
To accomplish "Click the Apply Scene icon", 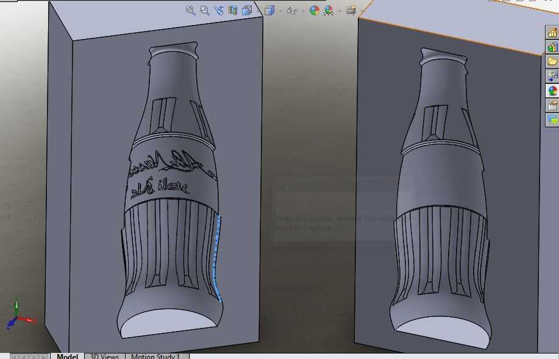I will pos(329,10).
